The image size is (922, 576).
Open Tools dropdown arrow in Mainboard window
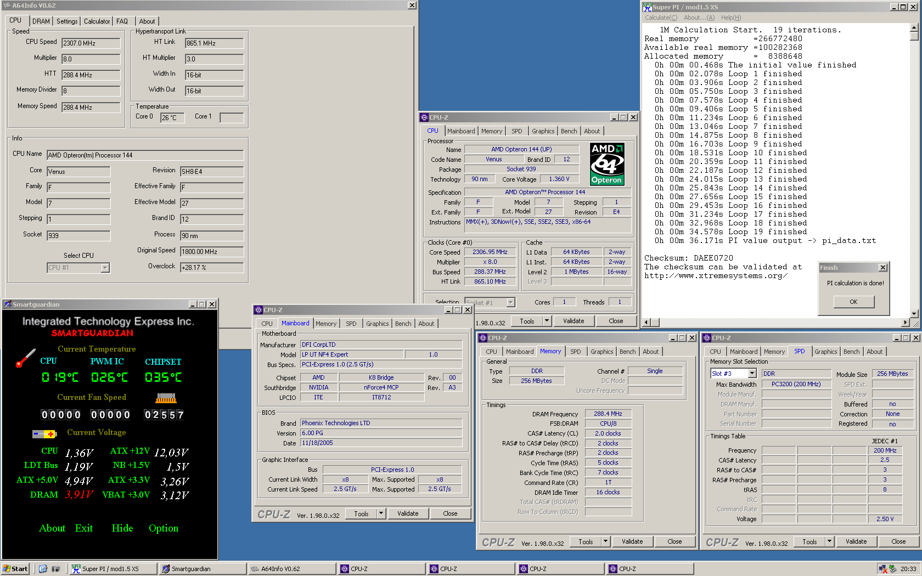(x=381, y=513)
